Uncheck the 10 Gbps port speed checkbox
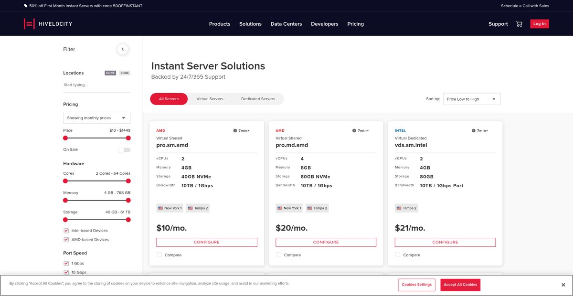This screenshot has width=573, height=296. tap(66, 273)
